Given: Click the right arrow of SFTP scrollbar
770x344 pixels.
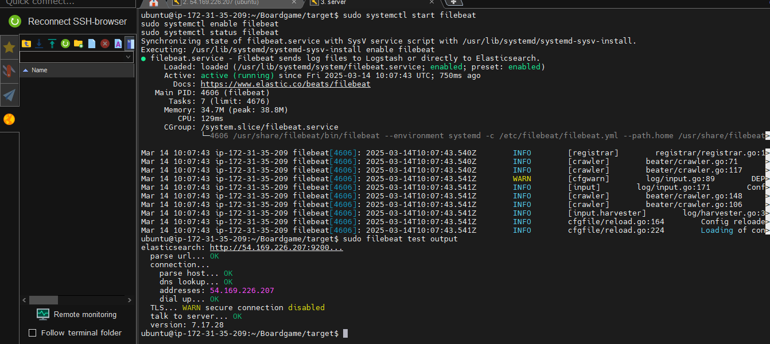Looking at the screenshot, I should (130, 300).
